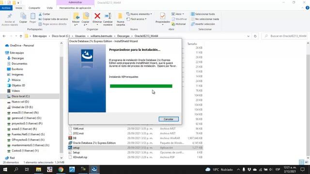Go up one folder level
310x174 pixels.
coord(21,36)
